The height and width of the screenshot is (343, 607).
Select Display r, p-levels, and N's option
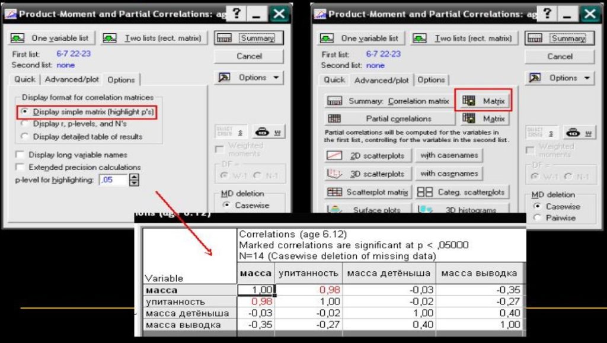pos(25,124)
